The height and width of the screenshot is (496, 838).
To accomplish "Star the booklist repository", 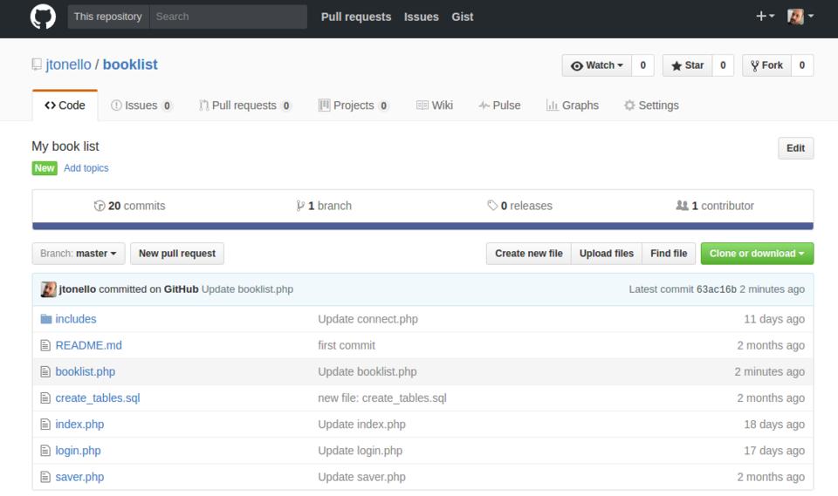I will [x=688, y=65].
